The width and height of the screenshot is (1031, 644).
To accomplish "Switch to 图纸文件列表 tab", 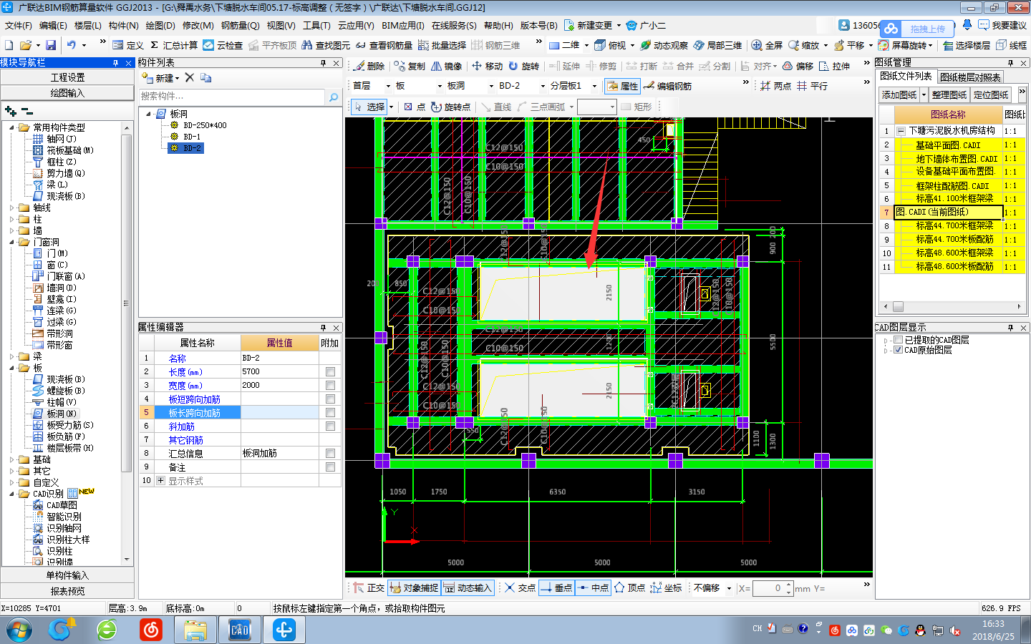I will [906, 76].
